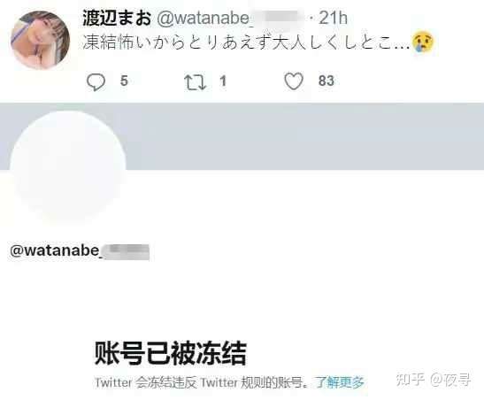
Task: Click the reply count 5
Action: [124, 81]
